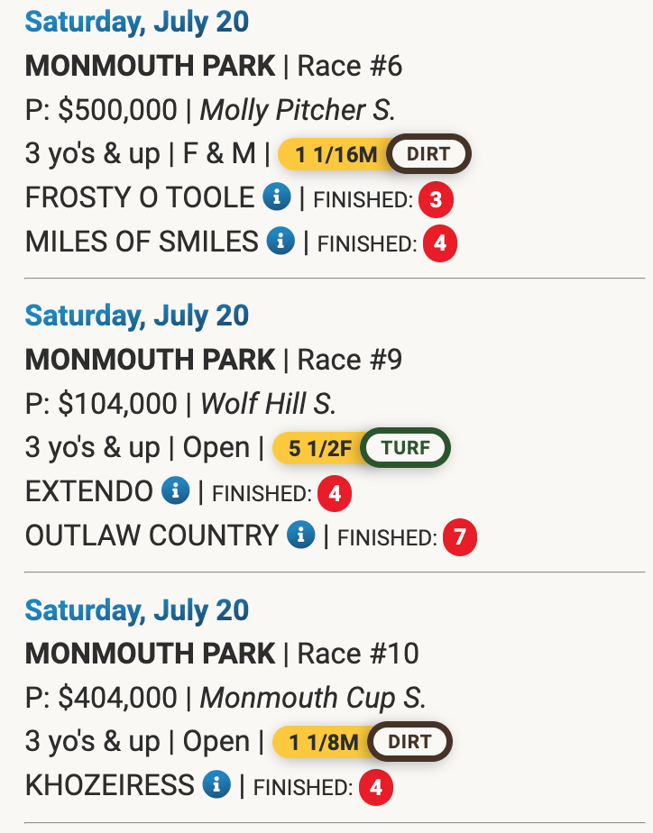Screen dimensions: 653x833
Task: Click the Race #6 Saturday, July 20 date
Action: (x=137, y=22)
